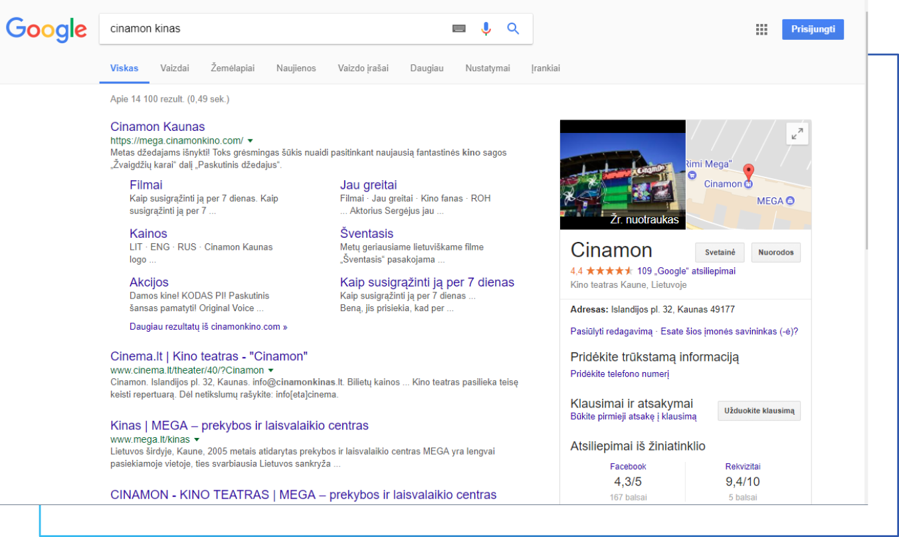Open the Jau greitai sitelink
This screenshot has width=899, height=537.
click(369, 185)
